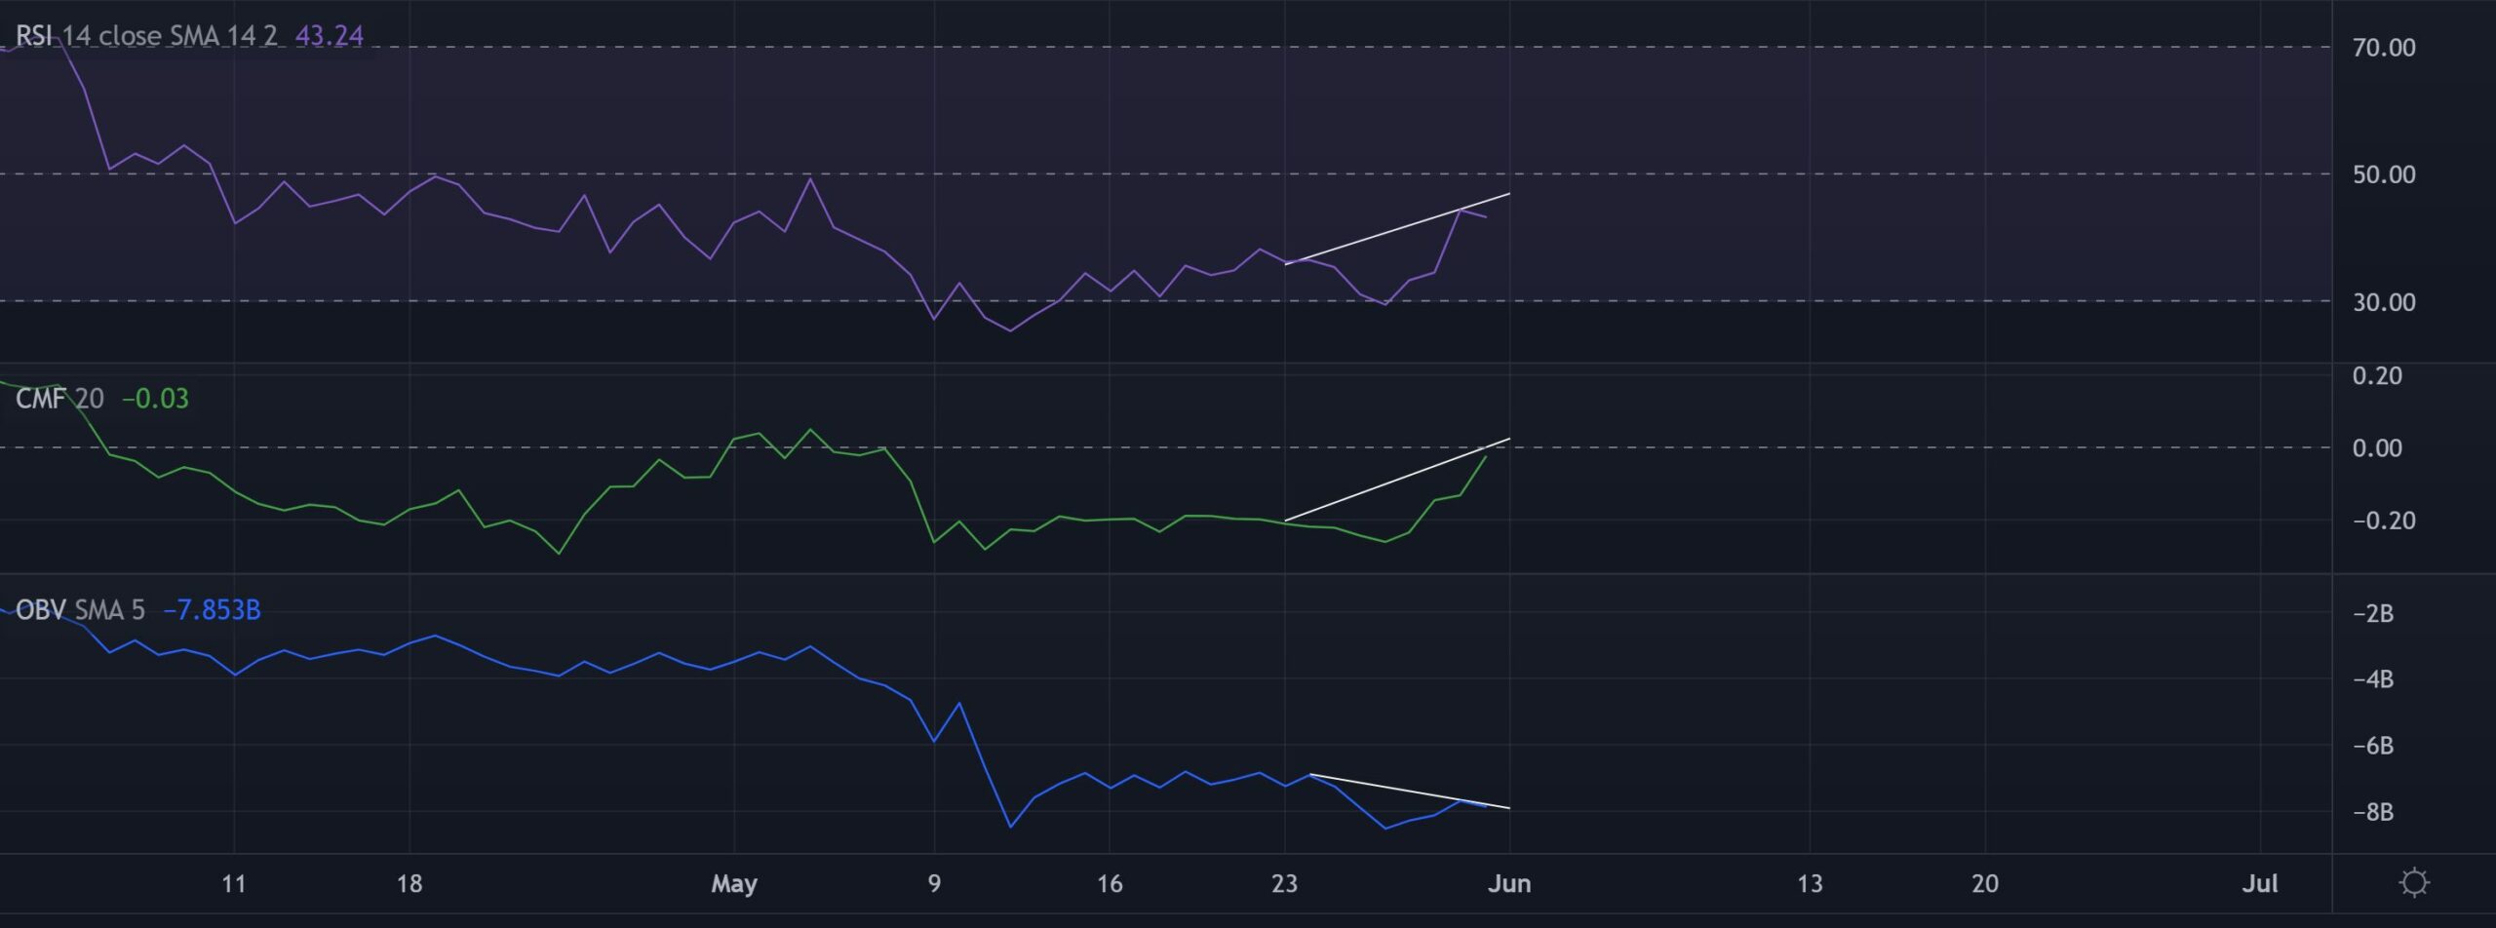Click the RSI value 43.24
The image size is (2496, 928).
point(329,36)
